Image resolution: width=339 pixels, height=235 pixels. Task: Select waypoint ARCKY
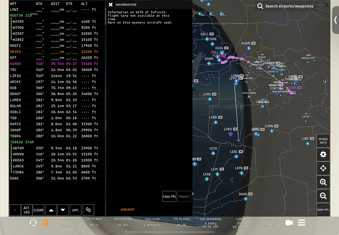(x=57, y=82)
